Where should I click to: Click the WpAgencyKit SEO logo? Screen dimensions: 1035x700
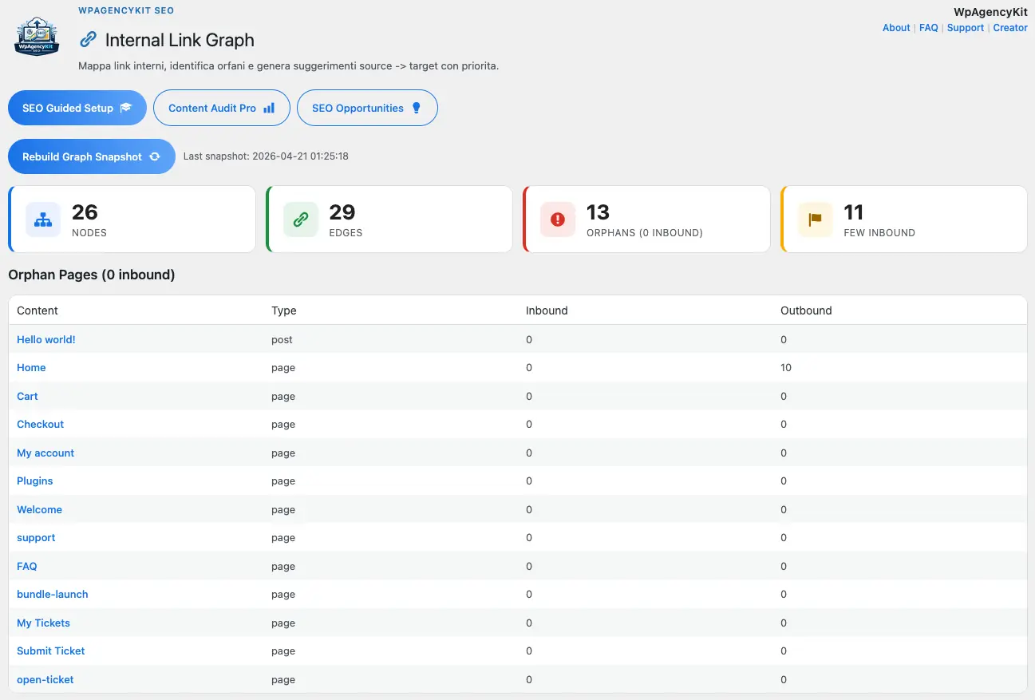pyautogui.click(x=37, y=37)
